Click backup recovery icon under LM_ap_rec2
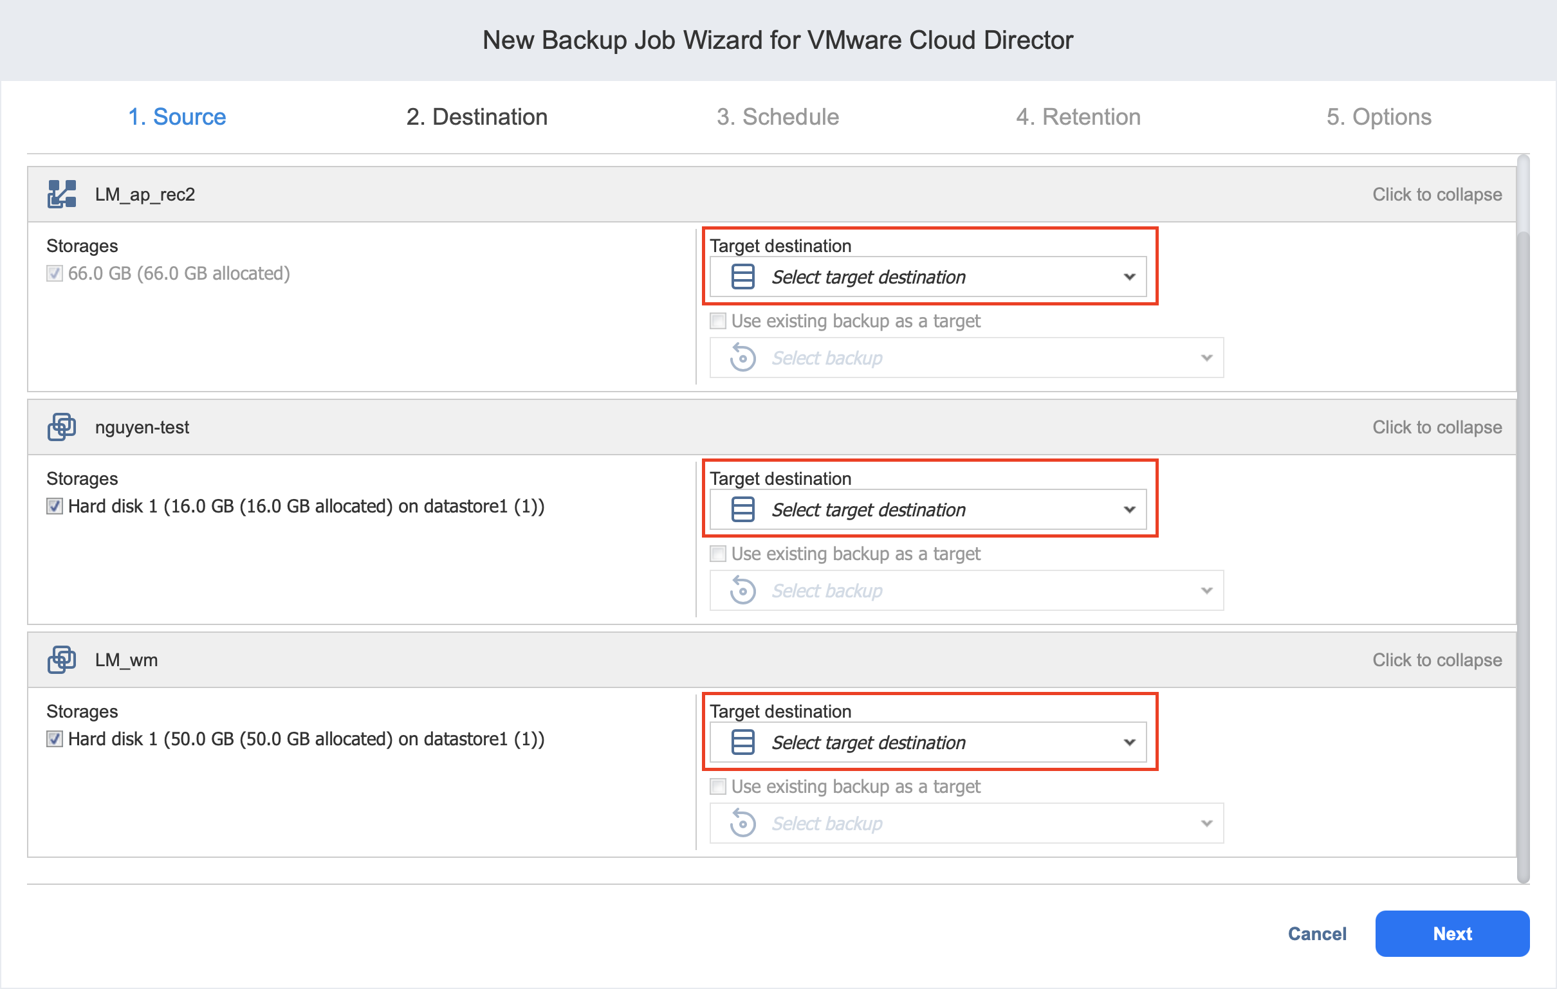 pos(742,358)
